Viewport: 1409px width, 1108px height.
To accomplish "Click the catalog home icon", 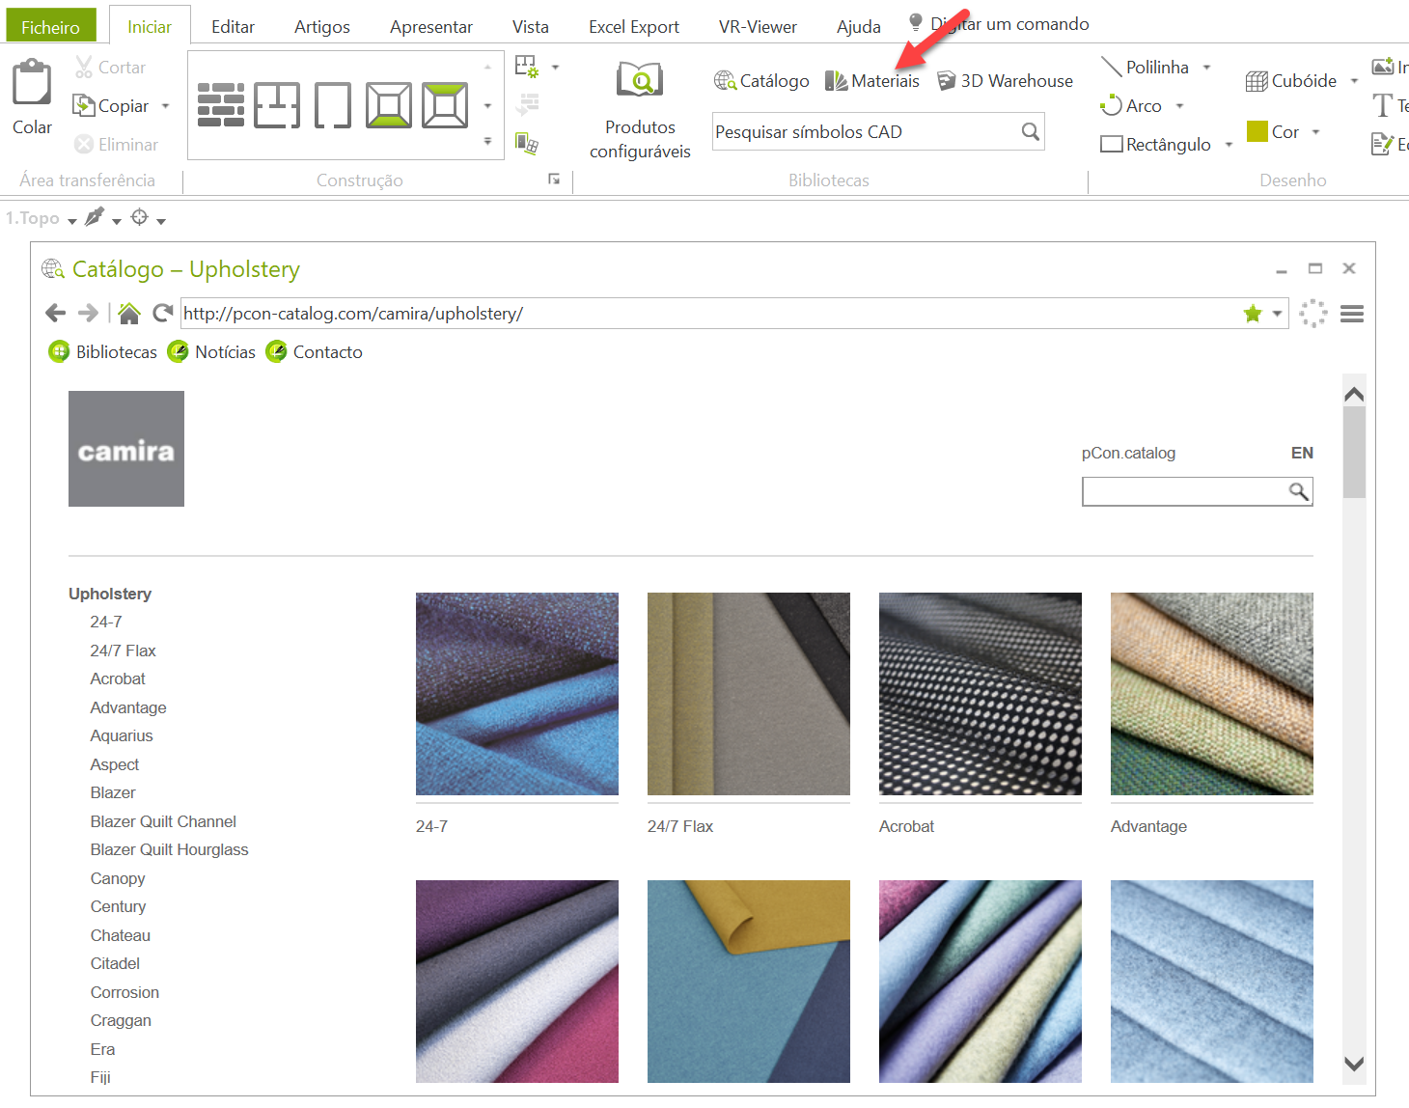I will click(x=129, y=313).
